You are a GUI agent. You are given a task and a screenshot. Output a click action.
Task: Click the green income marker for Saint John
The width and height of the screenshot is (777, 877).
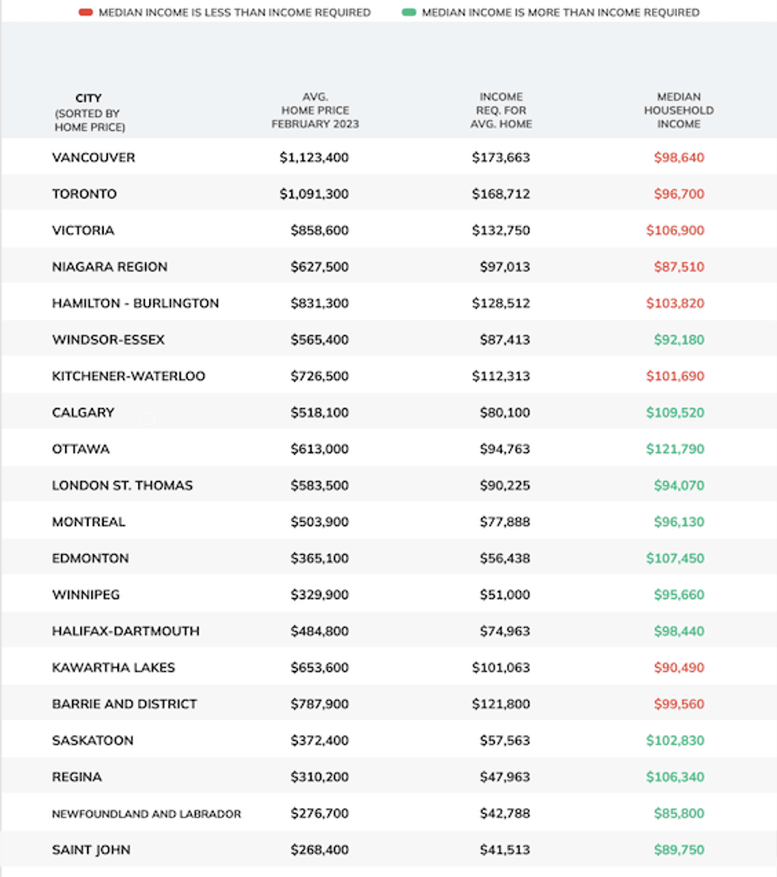[x=679, y=848]
